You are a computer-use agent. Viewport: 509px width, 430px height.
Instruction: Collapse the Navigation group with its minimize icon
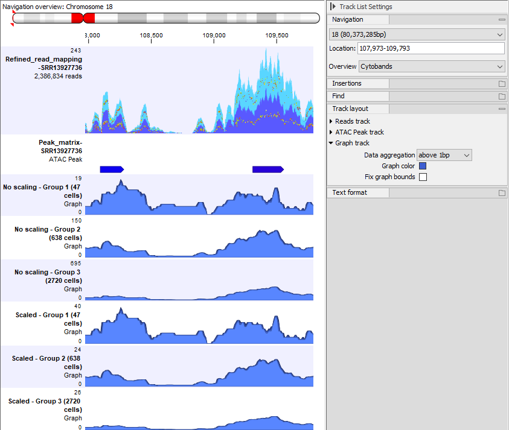point(502,19)
